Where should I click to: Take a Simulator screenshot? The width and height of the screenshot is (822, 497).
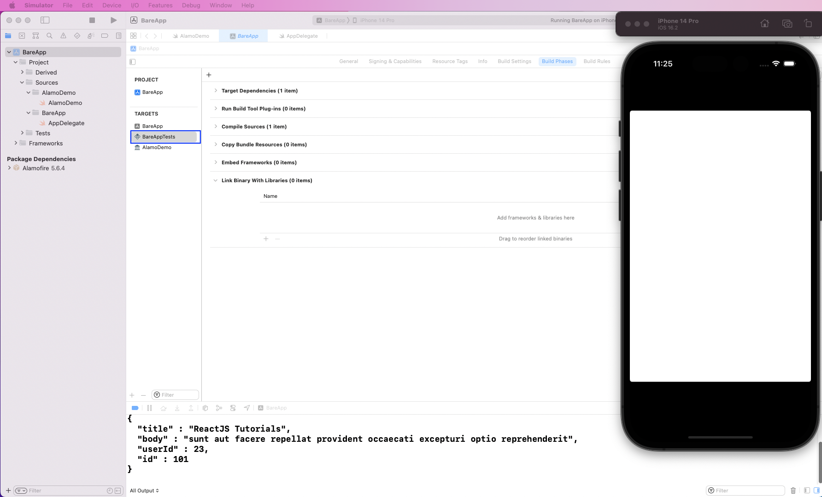787,23
